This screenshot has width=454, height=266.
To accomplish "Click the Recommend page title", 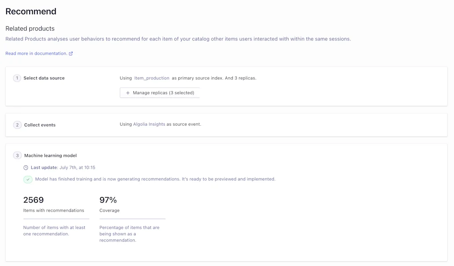I will pyautogui.click(x=31, y=11).
